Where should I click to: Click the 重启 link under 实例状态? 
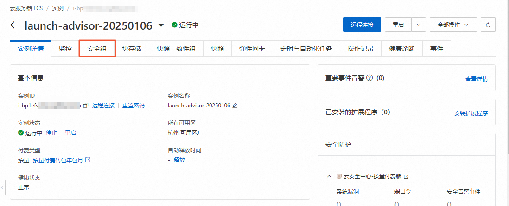point(70,133)
